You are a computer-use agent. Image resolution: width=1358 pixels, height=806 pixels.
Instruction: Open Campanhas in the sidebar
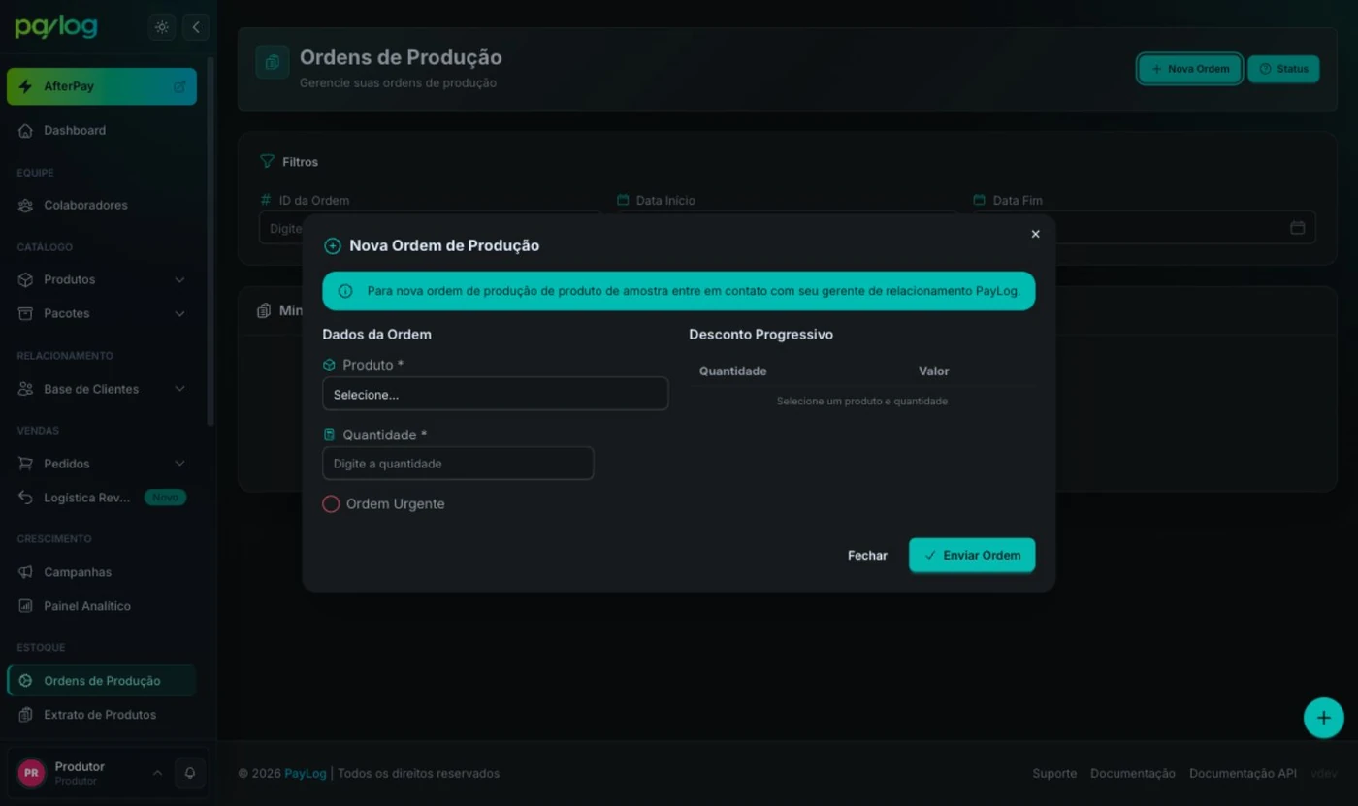pos(102,572)
